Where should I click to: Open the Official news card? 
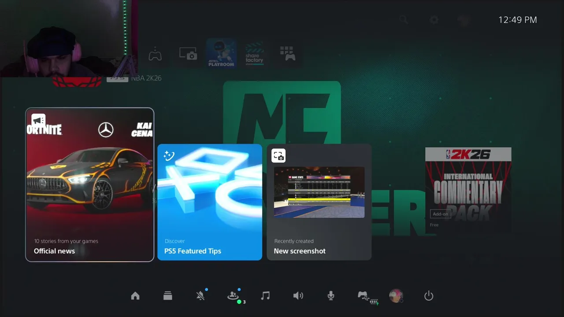pyautogui.click(x=90, y=184)
